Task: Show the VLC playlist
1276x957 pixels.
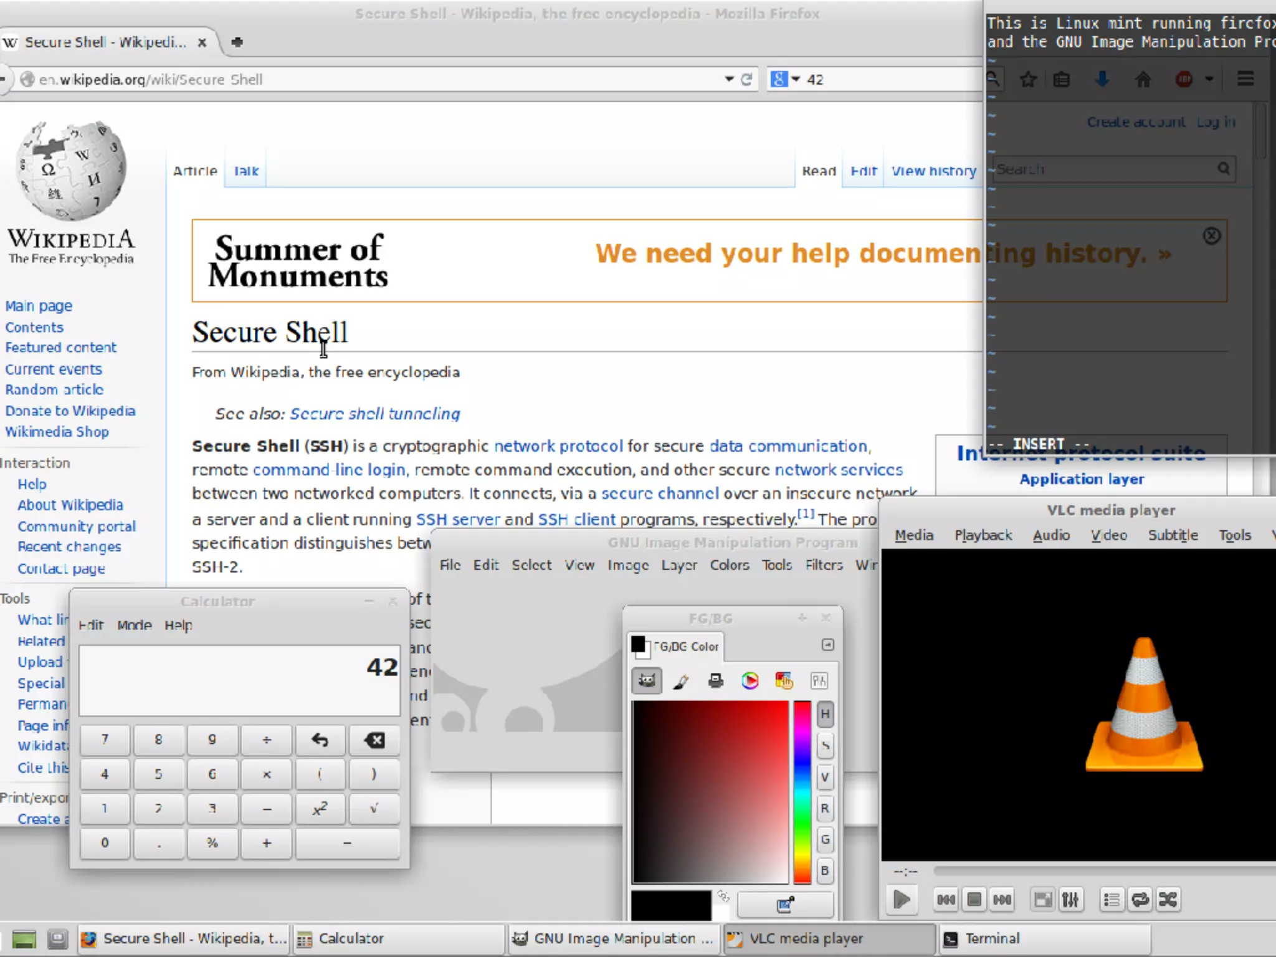Action: tap(1111, 900)
